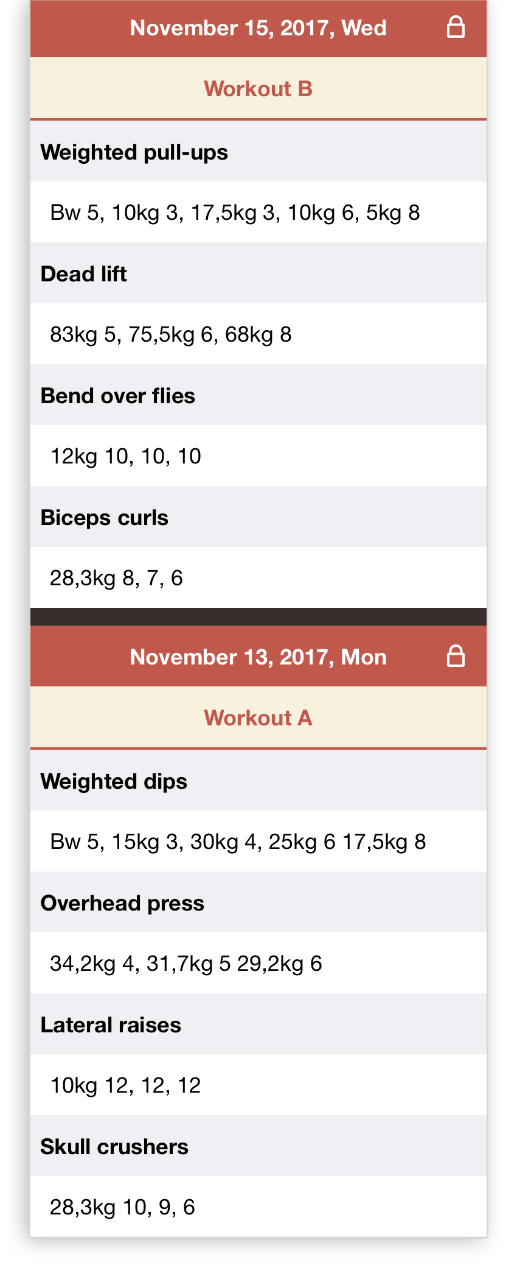Screen dimensions: 517x1279
Task: Select the November 15, 2017 date header
Action: pyautogui.click(x=258, y=29)
